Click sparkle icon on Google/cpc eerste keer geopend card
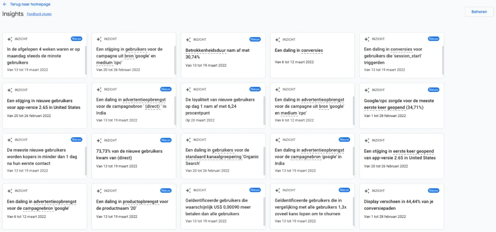 [x=367, y=90]
